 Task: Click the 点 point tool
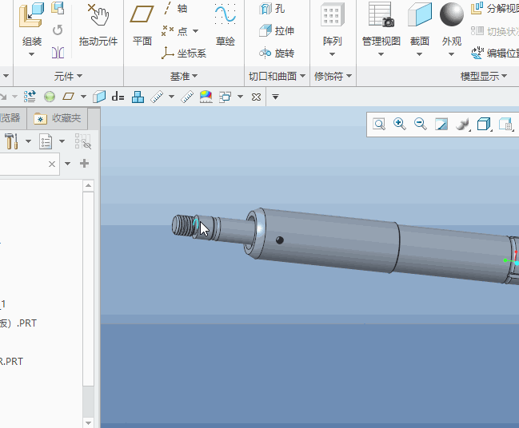[x=174, y=31]
